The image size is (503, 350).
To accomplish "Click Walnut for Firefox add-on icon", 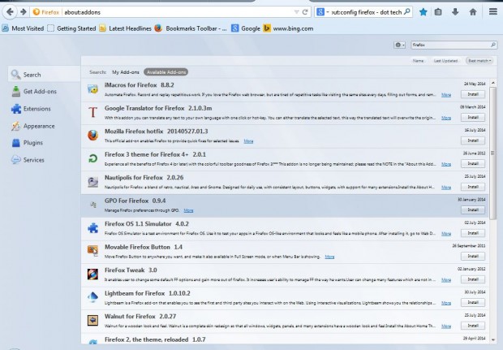I will [x=92, y=321].
